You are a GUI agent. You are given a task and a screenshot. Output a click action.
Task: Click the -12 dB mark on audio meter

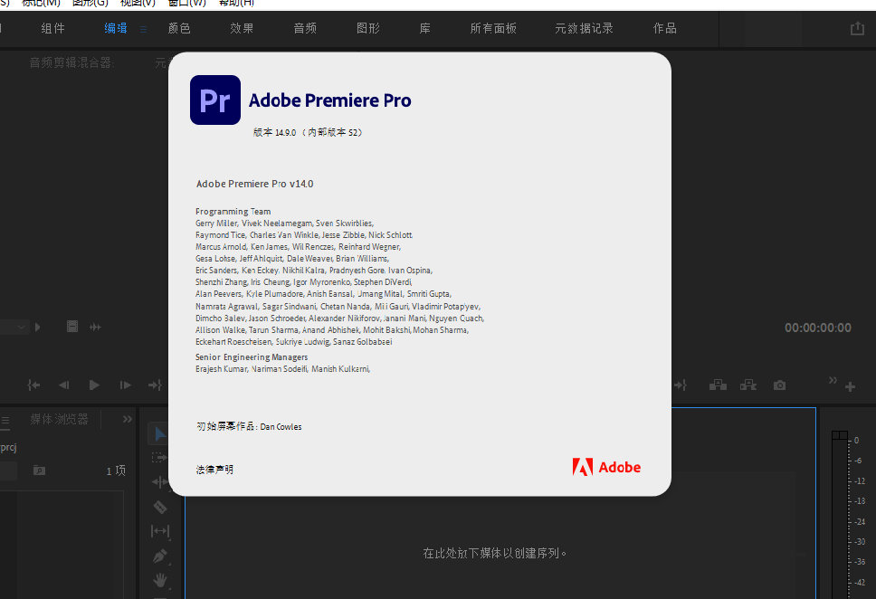click(860, 481)
